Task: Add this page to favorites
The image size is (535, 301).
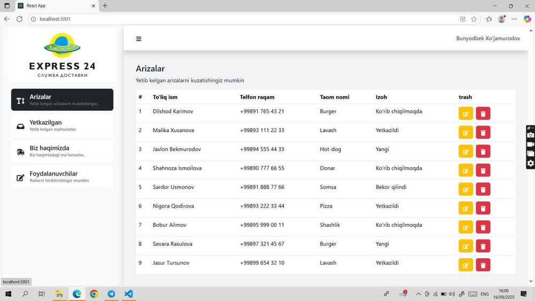Action: coord(474,19)
